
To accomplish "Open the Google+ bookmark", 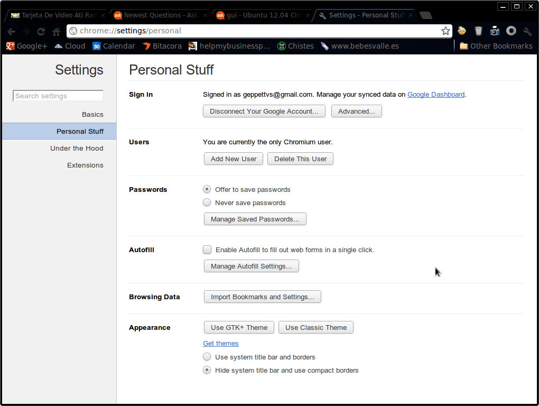I will [x=26, y=46].
